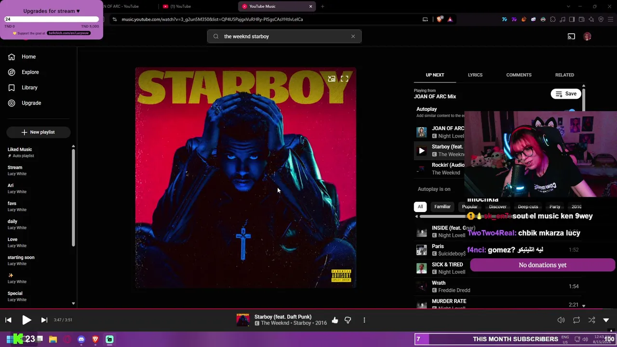
Task: Open the miniplayer from the album art
Action: point(332,79)
